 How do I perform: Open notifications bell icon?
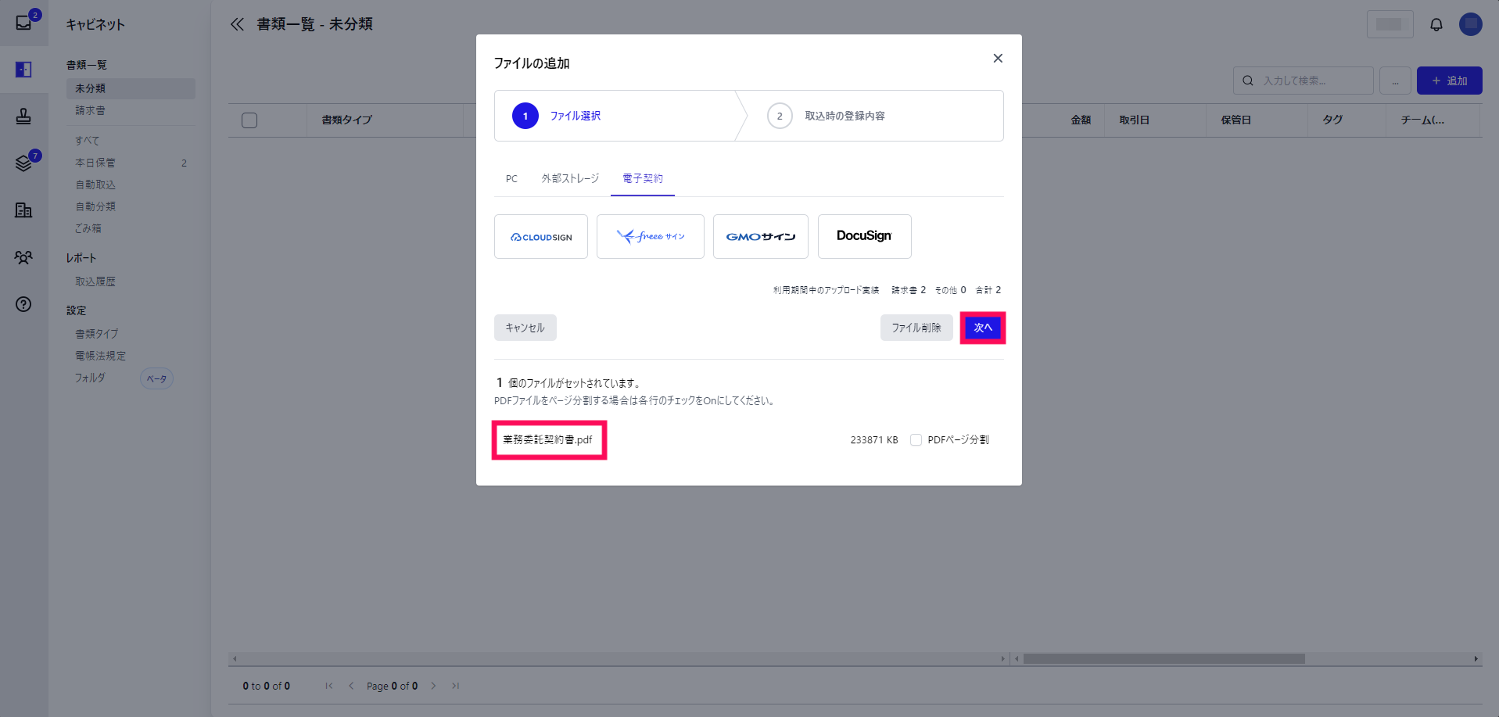(x=1436, y=24)
